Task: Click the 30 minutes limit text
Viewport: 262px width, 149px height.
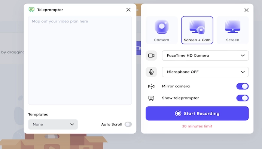Action: coord(197,126)
